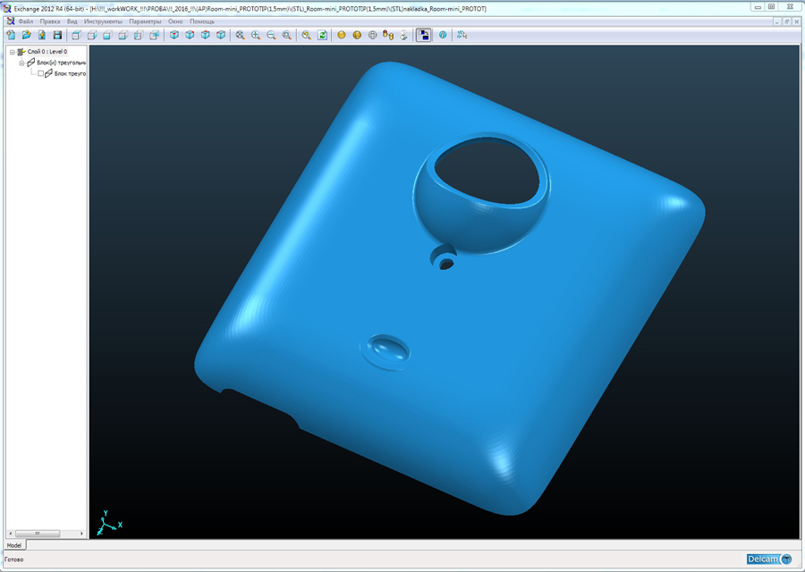Click the zoom in magnifier icon
Image resolution: width=805 pixels, height=572 pixels.
tap(256, 35)
